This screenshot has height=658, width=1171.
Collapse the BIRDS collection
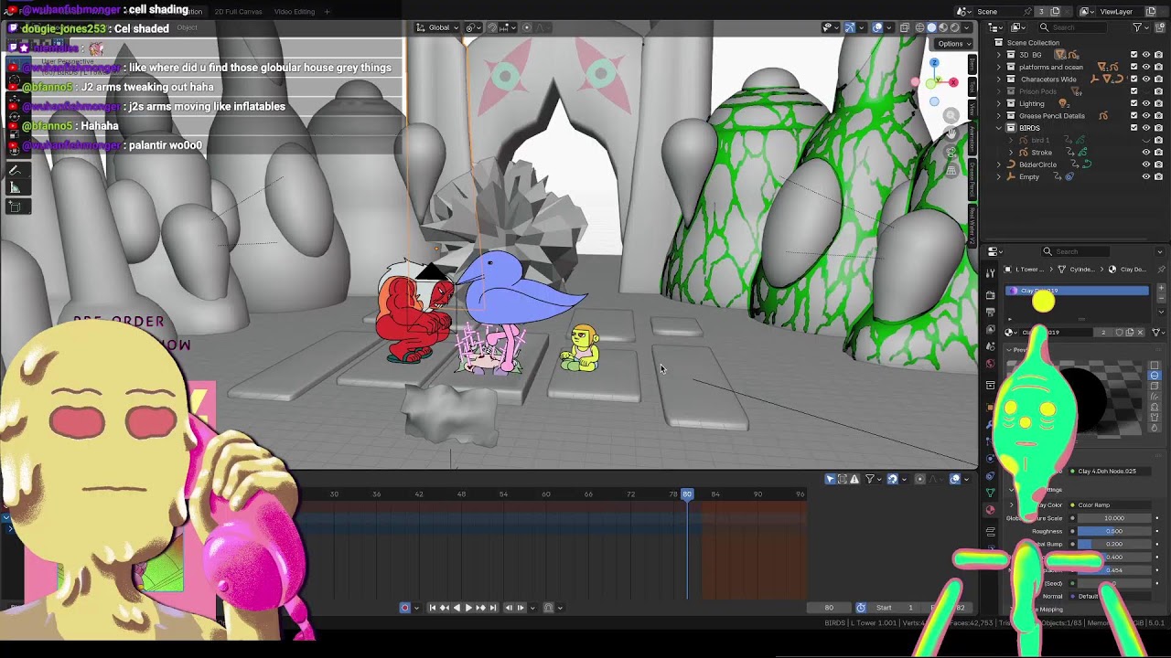pos(999,128)
